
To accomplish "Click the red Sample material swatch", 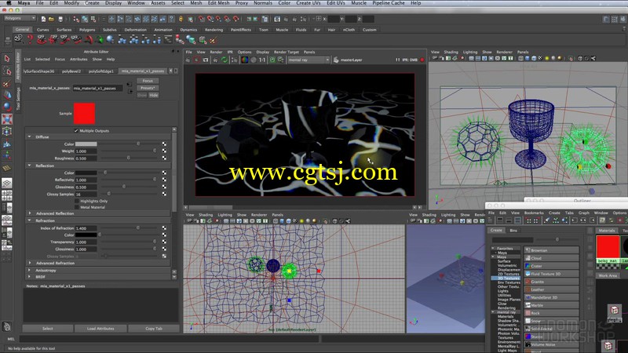I will tap(84, 113).
